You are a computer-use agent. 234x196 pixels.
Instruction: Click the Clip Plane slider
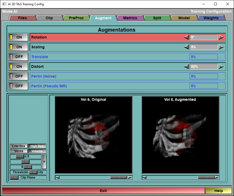tap(28, 177)
